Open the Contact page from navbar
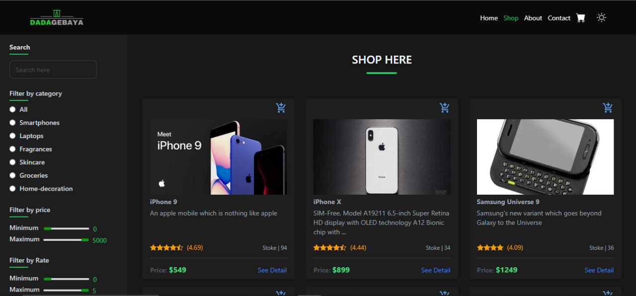The image size is (636, 296). (559, 18)
